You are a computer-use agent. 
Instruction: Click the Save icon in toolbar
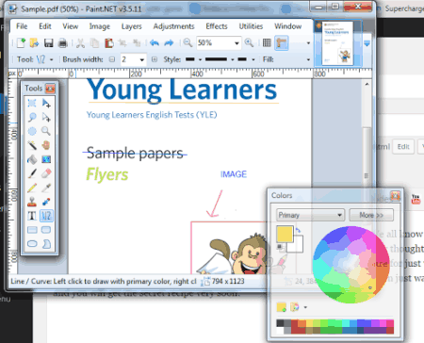pos(48,42)
